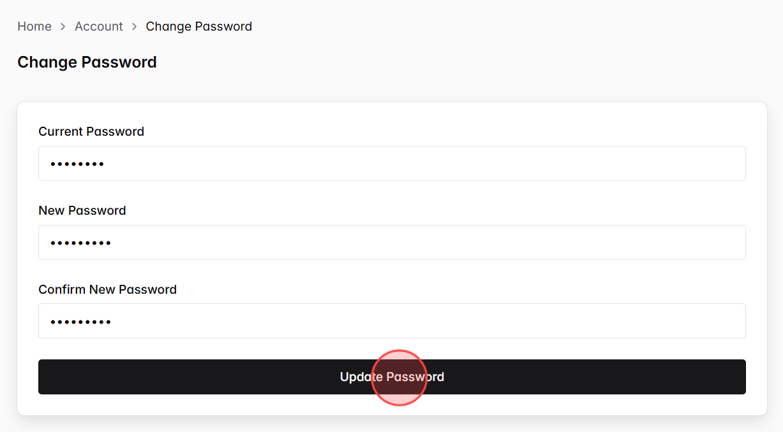Click the chevron between Home and Account
The image size is (783, 432).
click(62, 26)
